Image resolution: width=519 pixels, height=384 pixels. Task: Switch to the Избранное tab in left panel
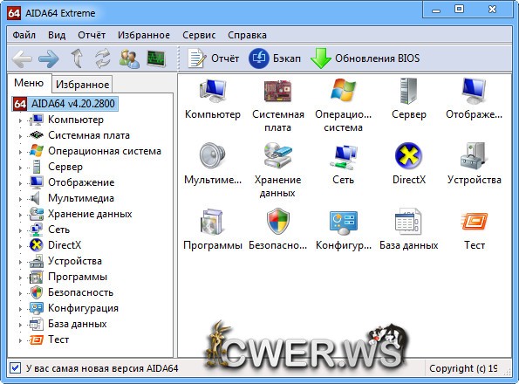click(x=82, y=85)
